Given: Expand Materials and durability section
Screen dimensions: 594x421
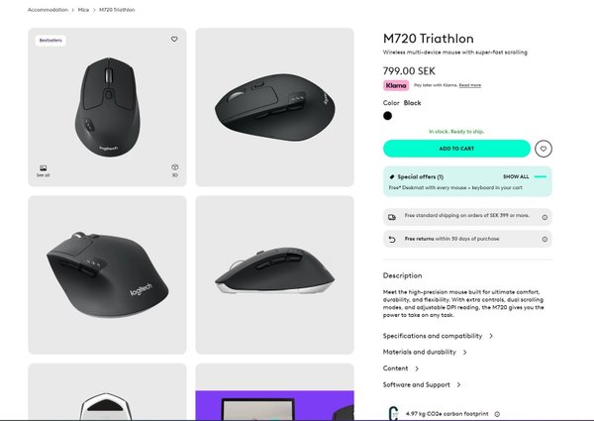Looking at the screenshot, I should pos(424,352).
